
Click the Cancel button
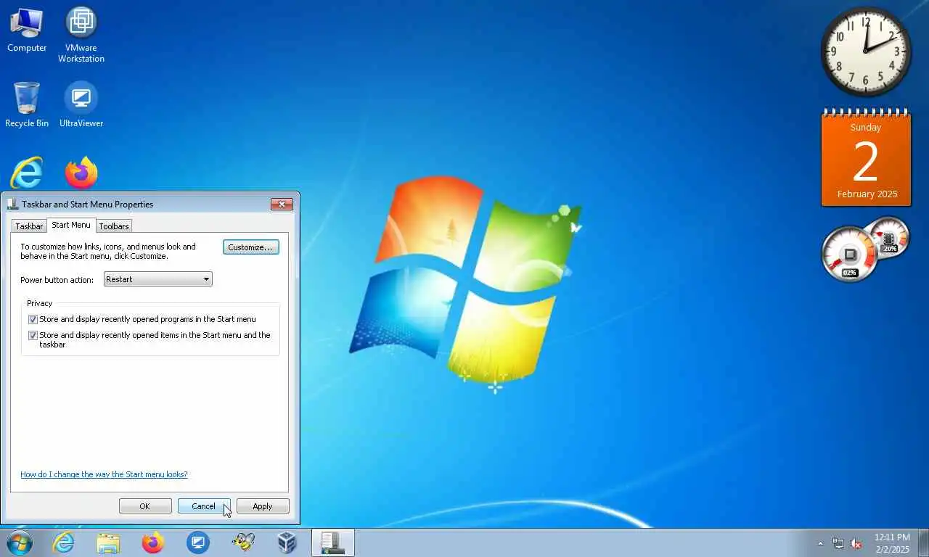[204, 506]
